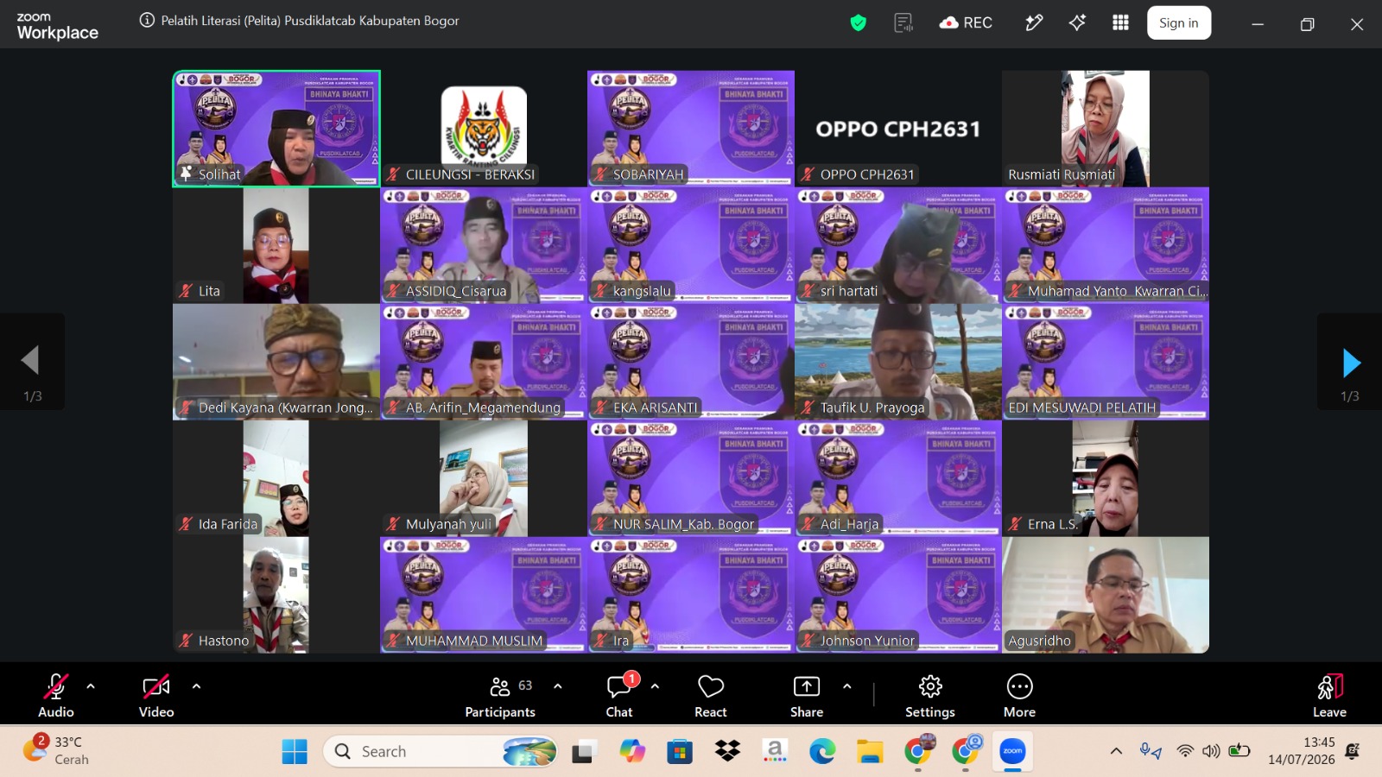1382x777 pixels.
Task: Click the Sign in button
Action: (1179, 23)
